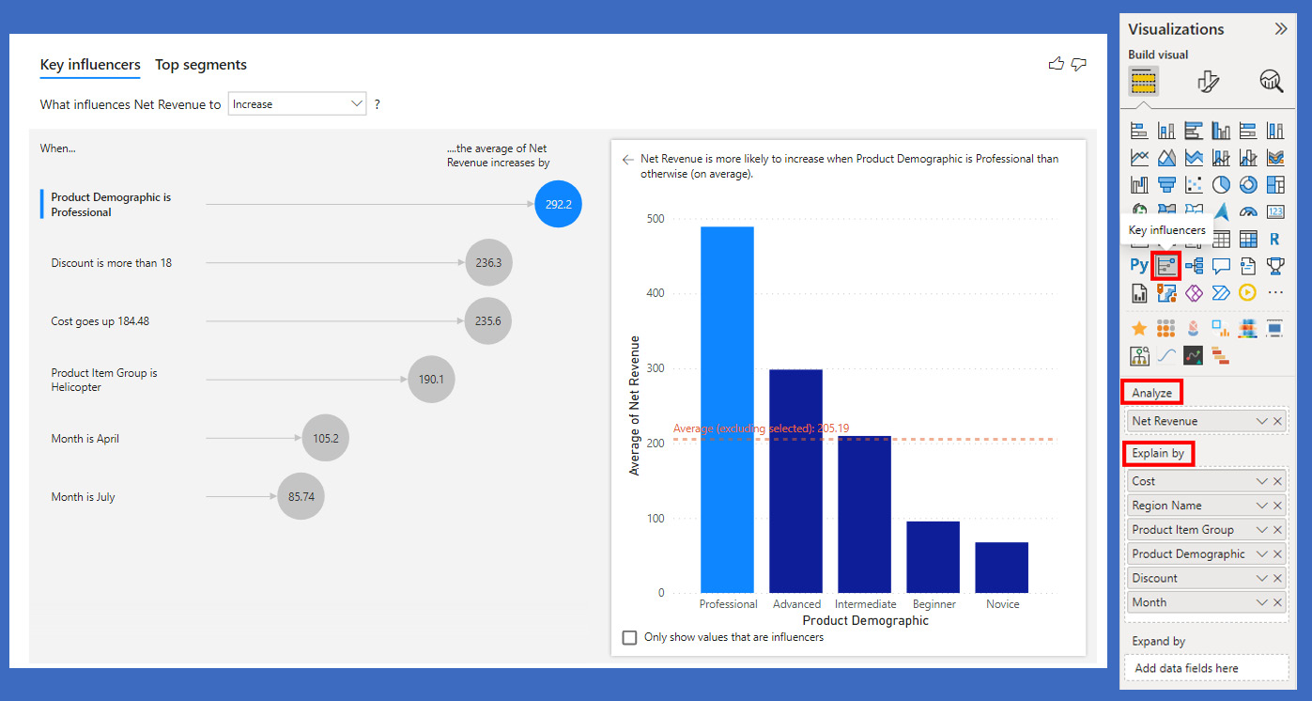Open the Analytics magnifier pane

[x=1271, y=82]
